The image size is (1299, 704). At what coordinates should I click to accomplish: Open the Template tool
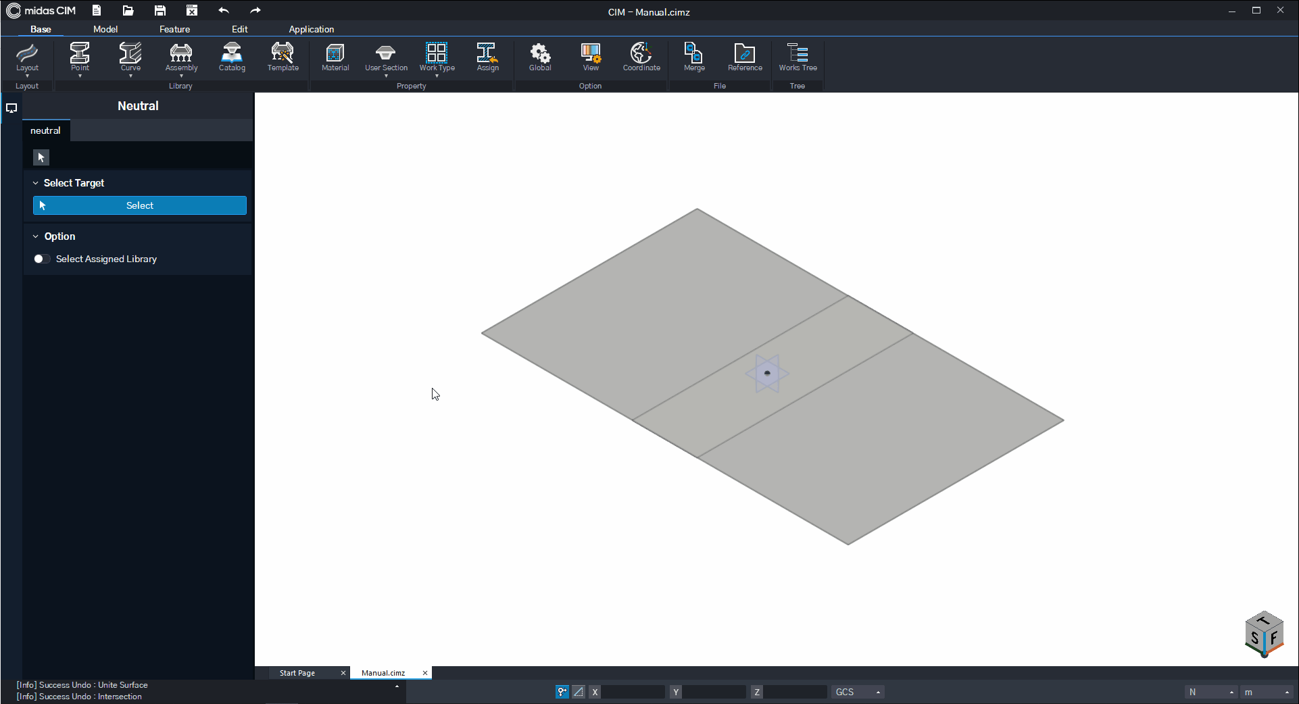click(283, 57)
